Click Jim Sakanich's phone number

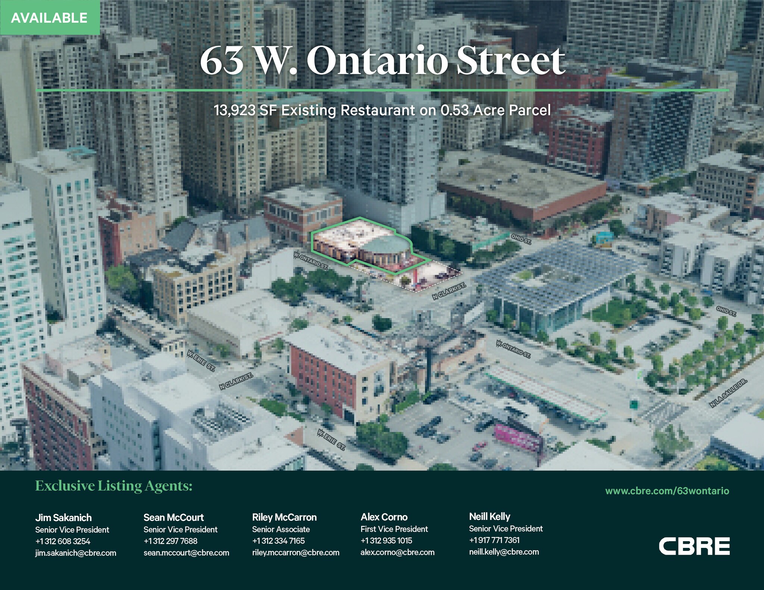pyautogui.click(x=63, y=541)
